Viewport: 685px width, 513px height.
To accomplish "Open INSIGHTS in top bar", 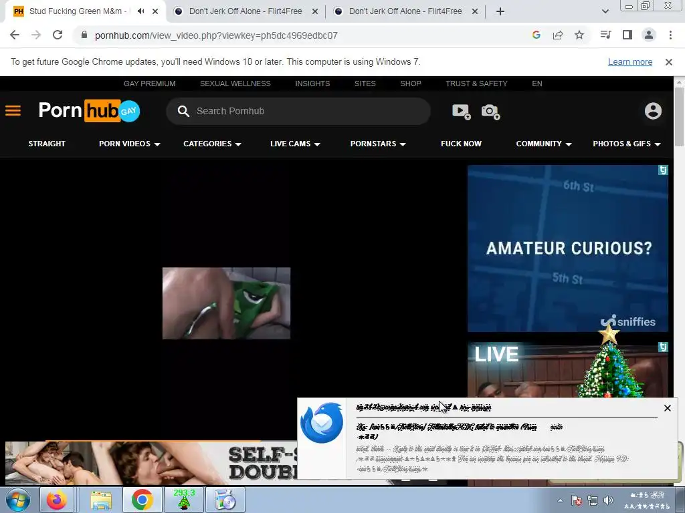I will pos(312,83).
